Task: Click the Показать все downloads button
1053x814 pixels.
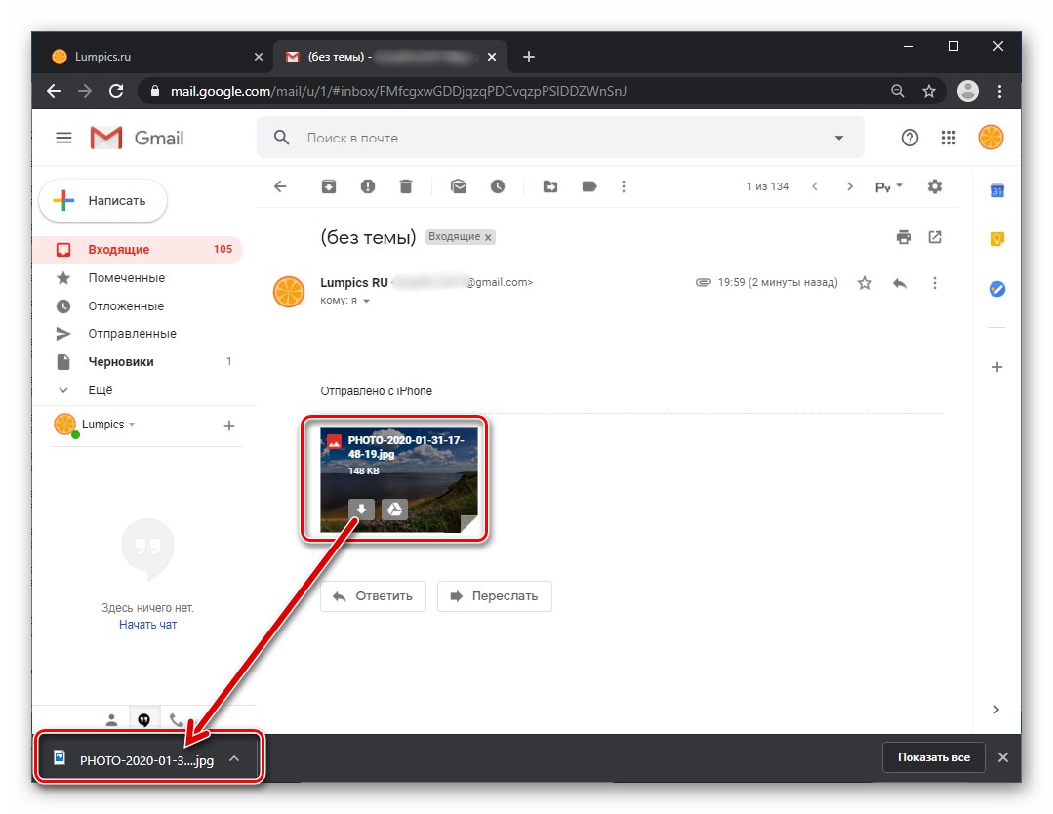Action: click(934, 757)
